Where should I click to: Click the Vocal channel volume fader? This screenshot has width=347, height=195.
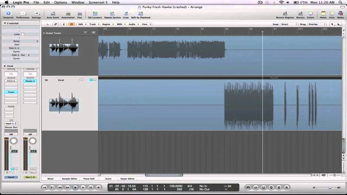tap(14, 151)
